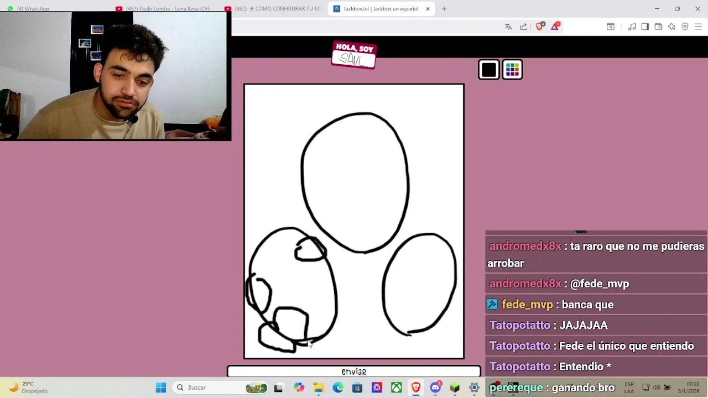Click the Brave VPN shield icon
This screenshot has width=708, height=398.
point(685,27)
